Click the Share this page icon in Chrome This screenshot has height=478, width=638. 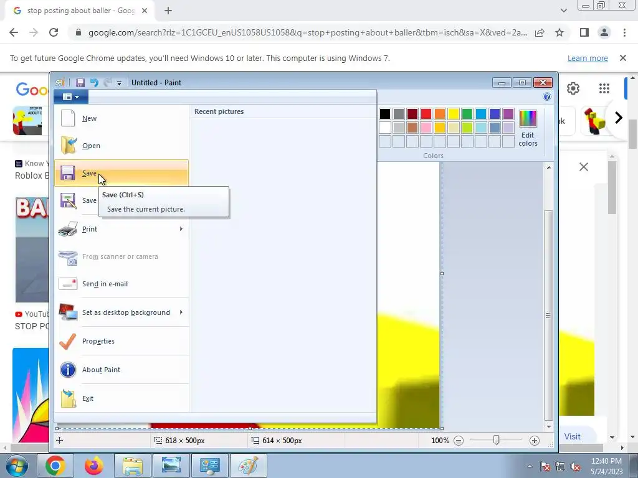[x=540, y=32]
